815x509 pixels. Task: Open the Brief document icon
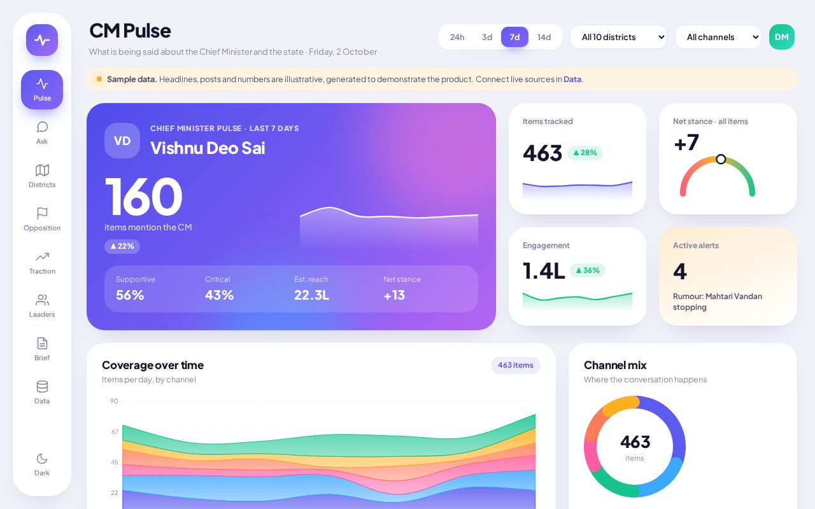pos(42,343)
